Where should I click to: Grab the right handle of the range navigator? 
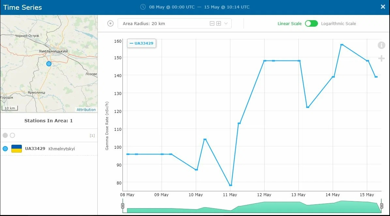click(x=382, y=206)
